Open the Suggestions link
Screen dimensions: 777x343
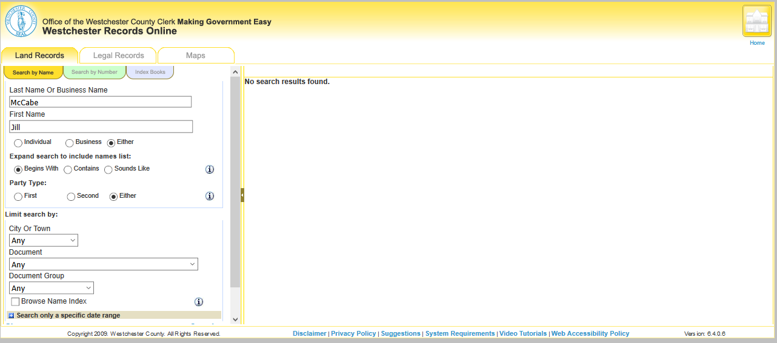click(x=401, y=333)
